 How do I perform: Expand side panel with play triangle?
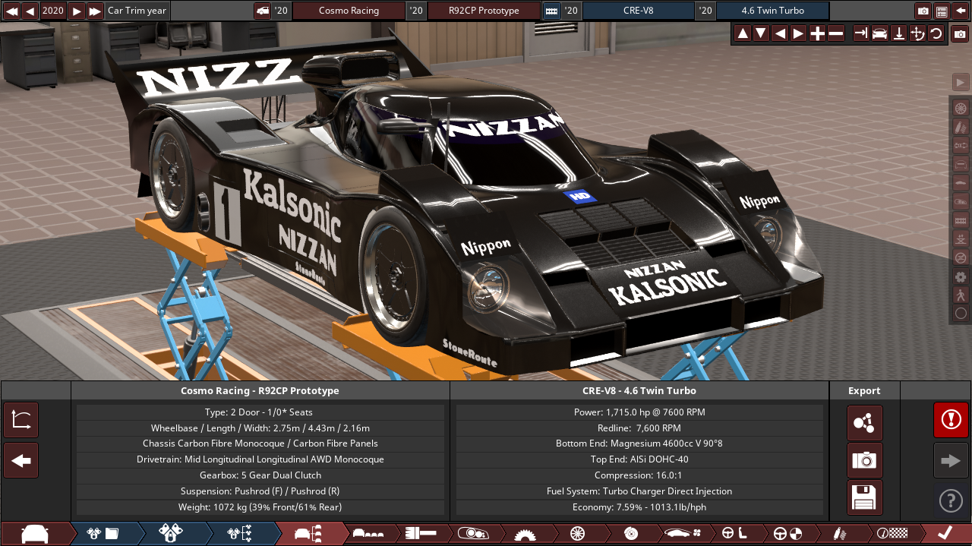(961, 82)
